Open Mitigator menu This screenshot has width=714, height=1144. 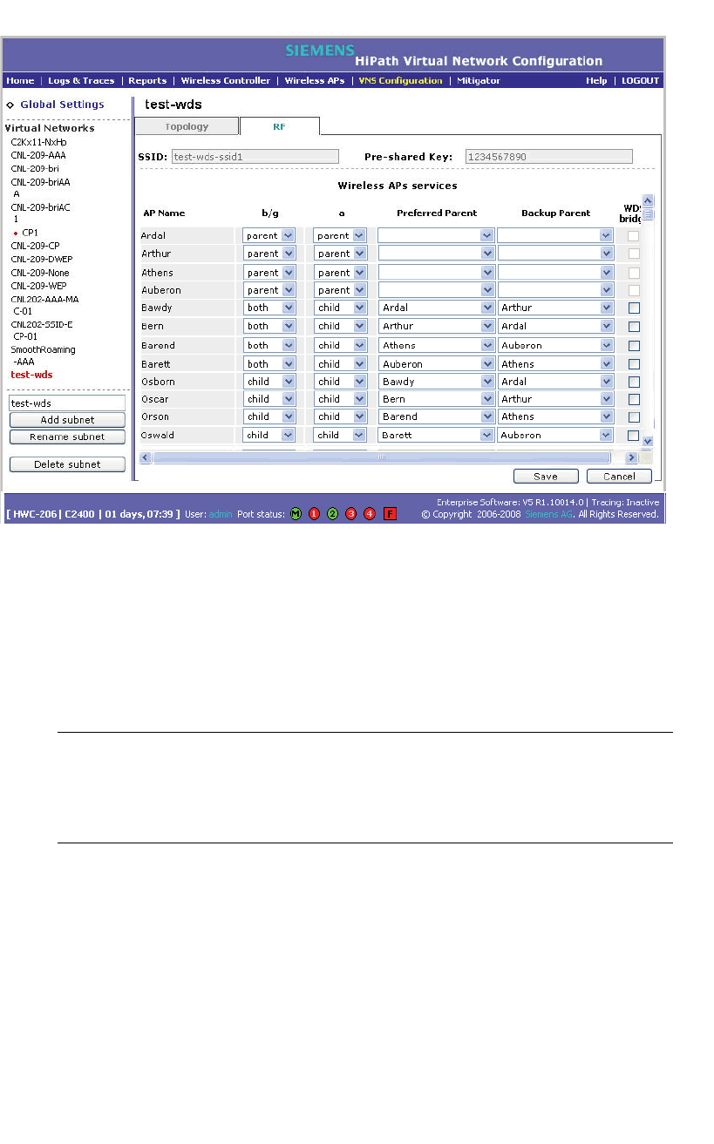(479, 80)
